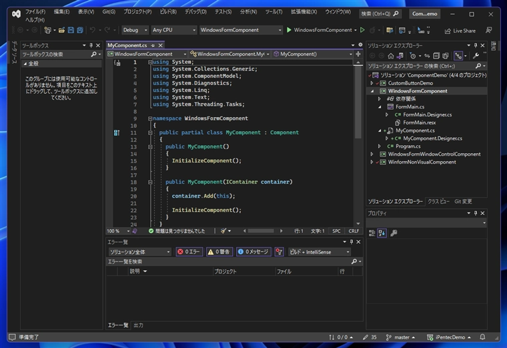Open the MyComponent() member navigation dropdown
Screen dimensions: 507x348
tap(313, 54)
